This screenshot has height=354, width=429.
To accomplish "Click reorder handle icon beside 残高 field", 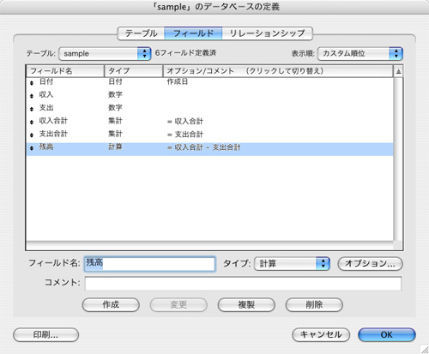I will coord(32,148).
